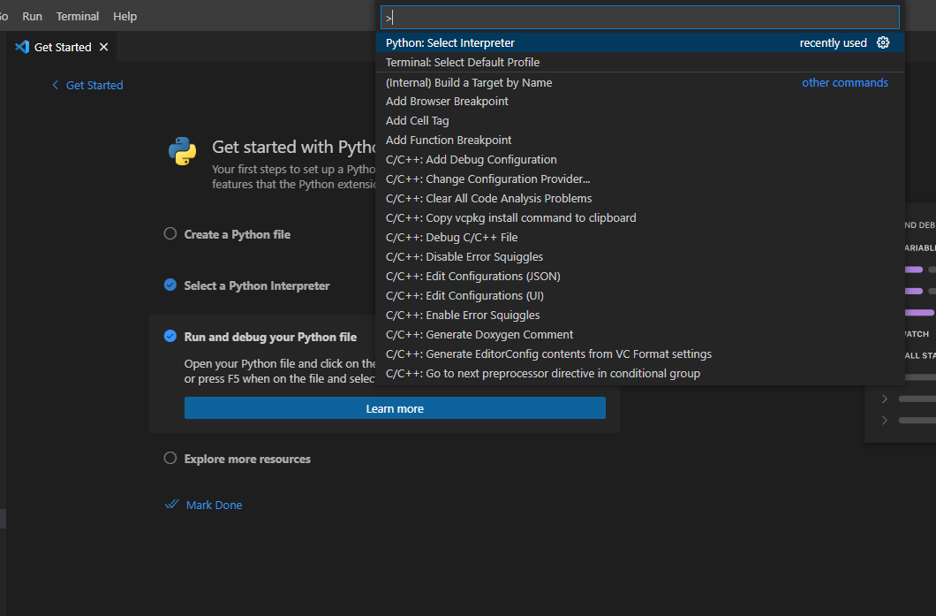Choose C/C++: Debug C/C++ File
The height and width of the screenshot is (616, 936).
click(x=640, y=237)
